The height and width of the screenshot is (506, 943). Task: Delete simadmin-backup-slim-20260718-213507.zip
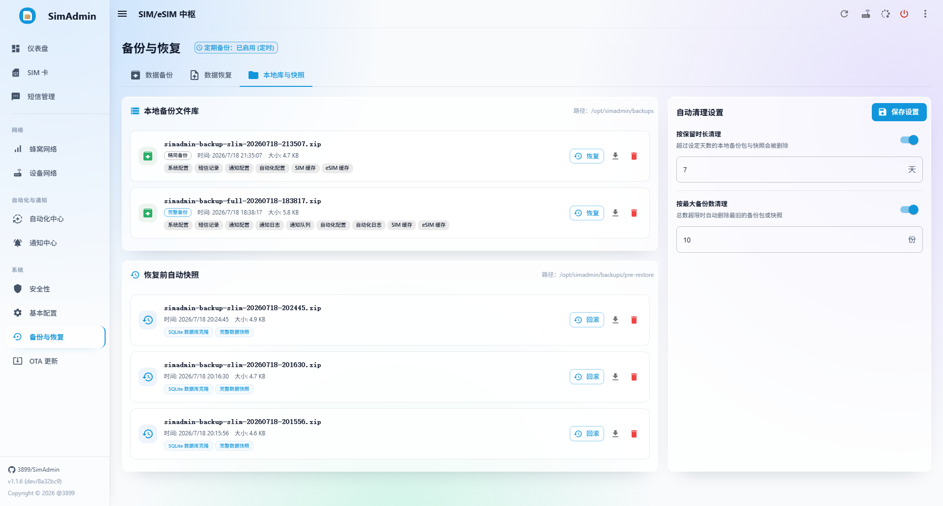tap(634, 156)
